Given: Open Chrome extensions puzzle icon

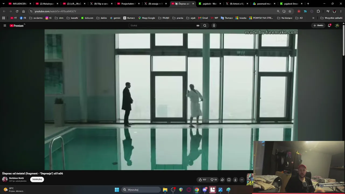Looking at the screenshot, I should 318,11.
